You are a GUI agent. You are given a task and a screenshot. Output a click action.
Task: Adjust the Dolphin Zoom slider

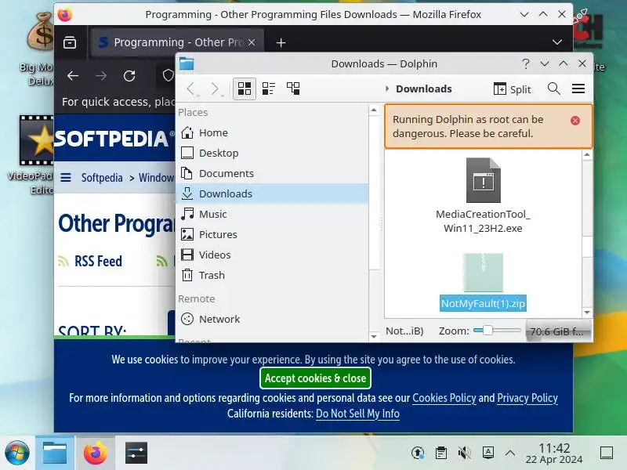pos(497,331)
